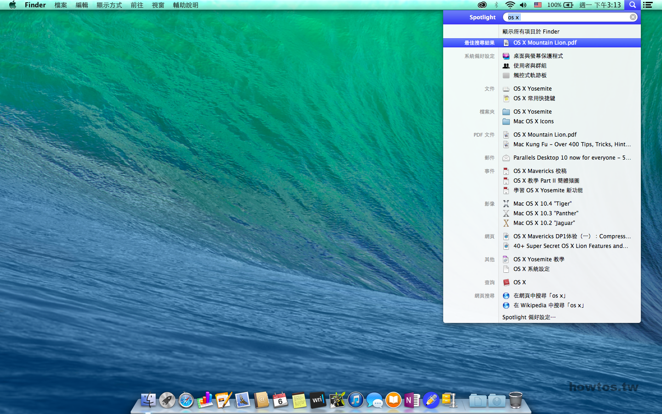This screenshot has height=414, width=662.
Task: Open iTunes music icon in Dock
Action: [x=356, y=400]
